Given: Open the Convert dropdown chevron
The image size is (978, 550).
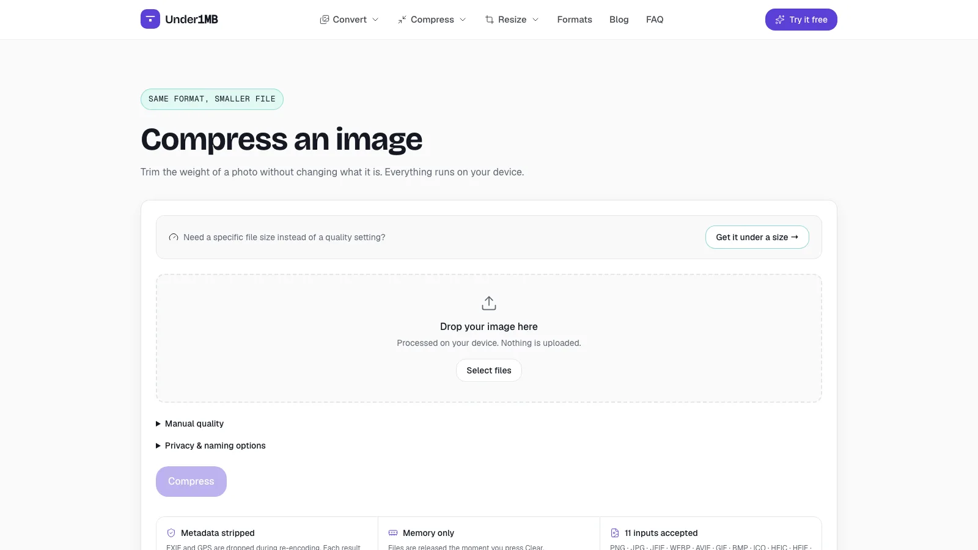Looking at the screenshot, I should [x=375, y=20].
